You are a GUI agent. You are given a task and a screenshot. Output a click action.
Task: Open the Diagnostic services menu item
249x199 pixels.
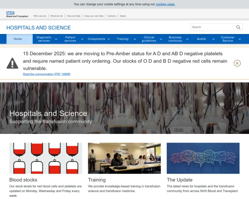coord(44,39)
